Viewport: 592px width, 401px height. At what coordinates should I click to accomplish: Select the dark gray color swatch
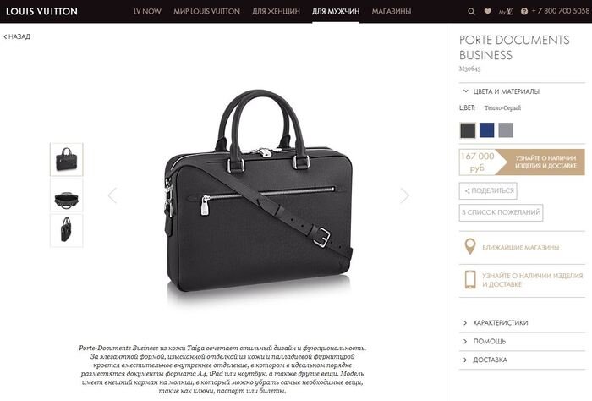tap(468, 130)
